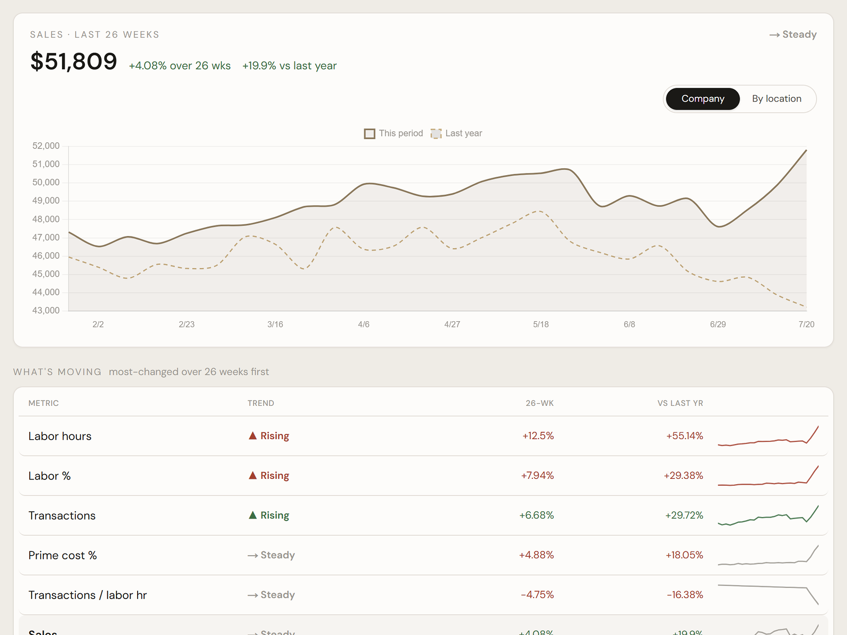Open the Transactions sparkline chart
This screenshot has width=847, height=635.
(768, 515)
